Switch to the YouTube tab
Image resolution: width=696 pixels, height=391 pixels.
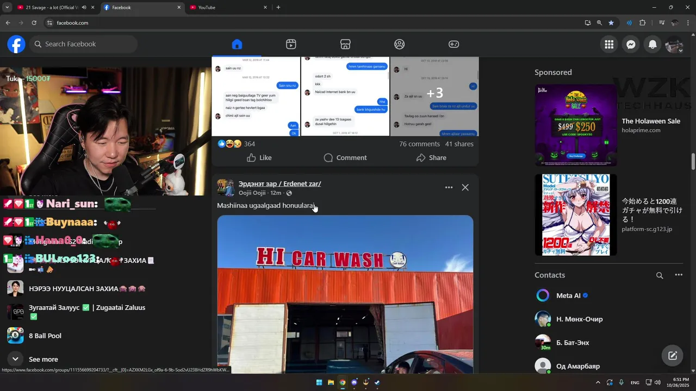pyautogui.click(x=228, y=8)
